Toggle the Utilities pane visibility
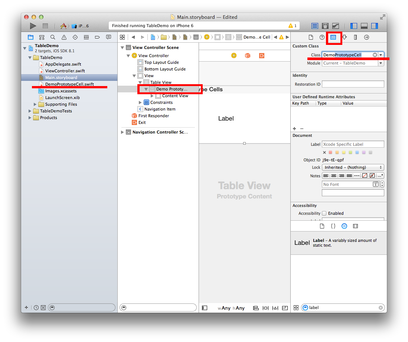 [x=375, y=26]
